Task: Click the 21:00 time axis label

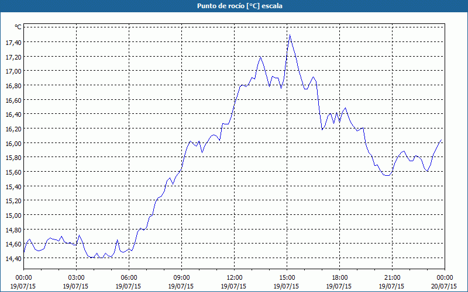Action: click(x=392, y=278)
